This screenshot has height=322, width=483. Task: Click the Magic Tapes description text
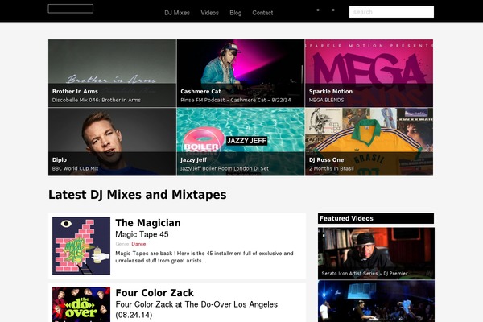pyautogui.click(x=204, y=257)
